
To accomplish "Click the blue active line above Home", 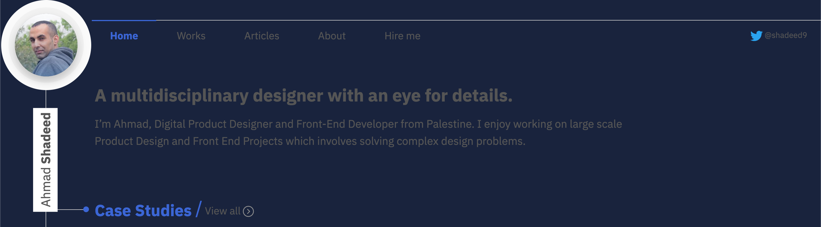I will pos(124,21).
